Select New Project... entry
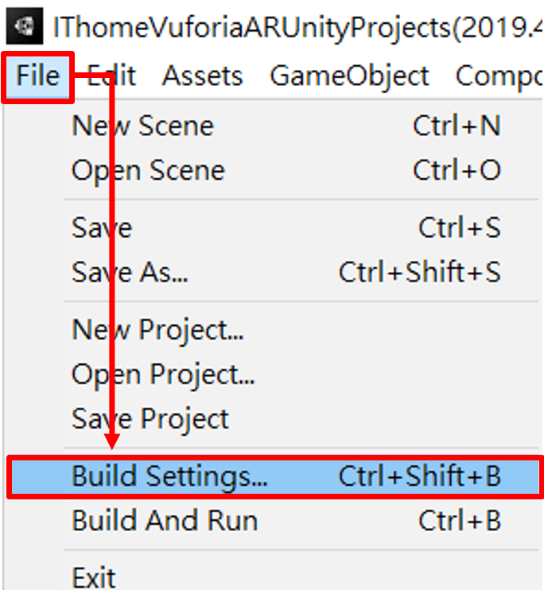 157,328
